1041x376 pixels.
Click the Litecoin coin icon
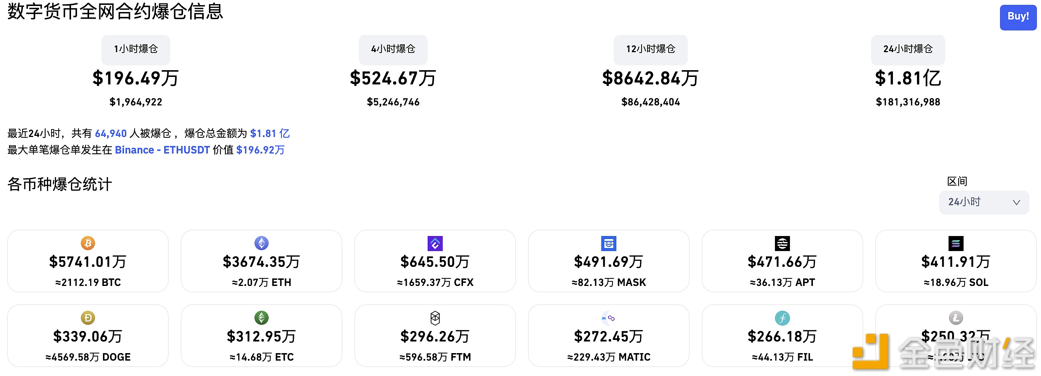pos(956,317)
